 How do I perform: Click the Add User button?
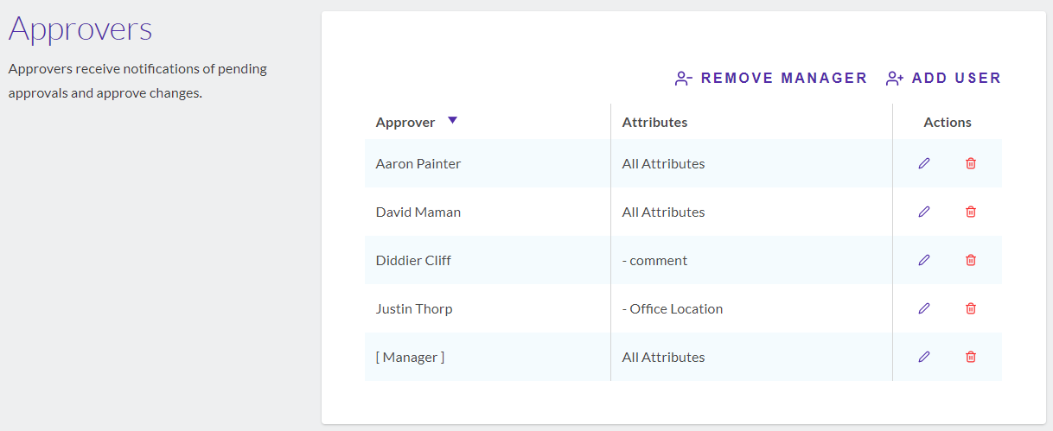click(943, 79)
